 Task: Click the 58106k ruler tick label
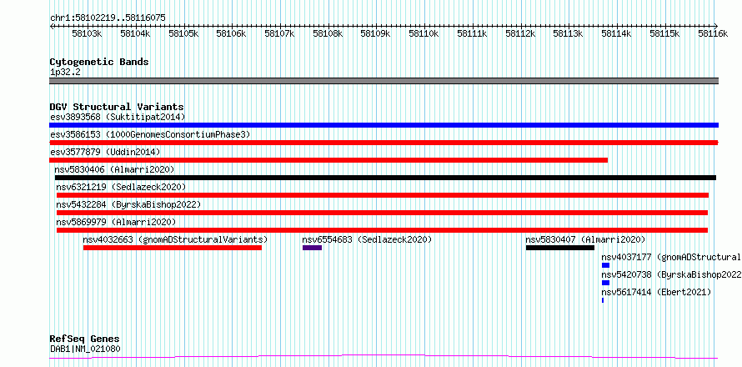coord(232,33)
